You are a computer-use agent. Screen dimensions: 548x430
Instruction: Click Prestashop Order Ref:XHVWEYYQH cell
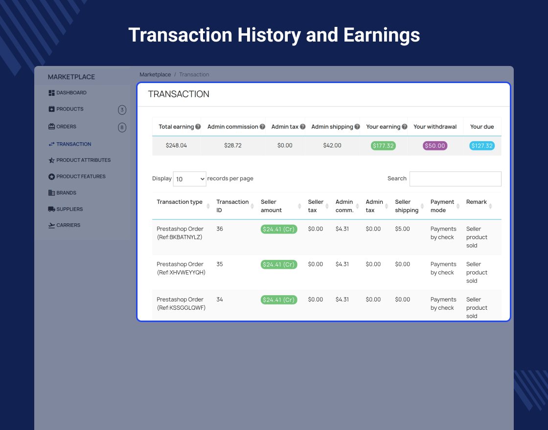181,268
